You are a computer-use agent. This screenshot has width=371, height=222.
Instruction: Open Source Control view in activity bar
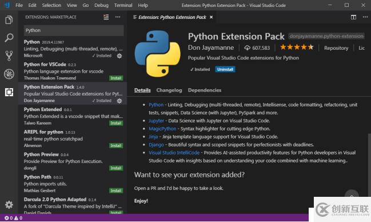click(x=9, y=56)
